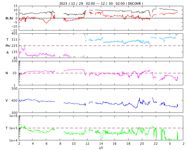Select the "22" hour tick on the UT axis
Image resolution: width=187 pixels, height=150 pixels.
(x=156, y=144)
